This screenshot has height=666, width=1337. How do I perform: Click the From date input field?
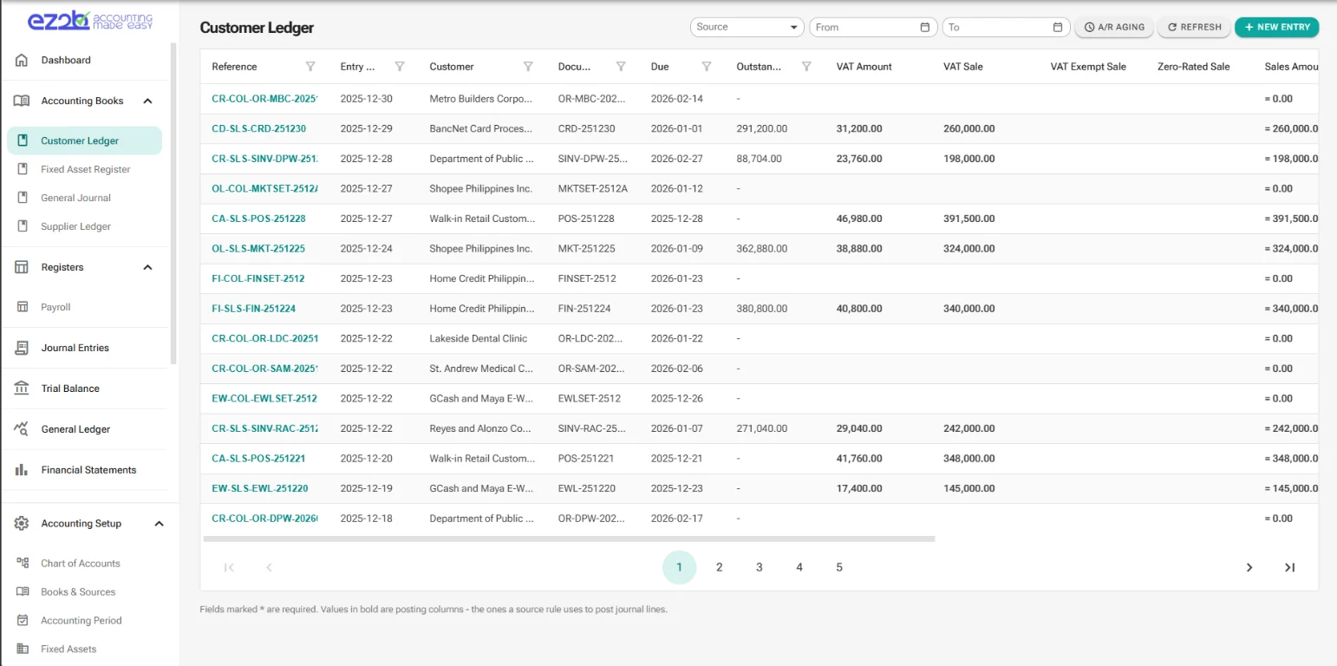pyautogui.click(x=873, y=27)
